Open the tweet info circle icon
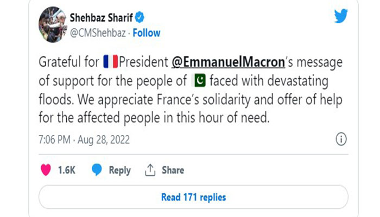The image size is (380, 217). point(341,139)
